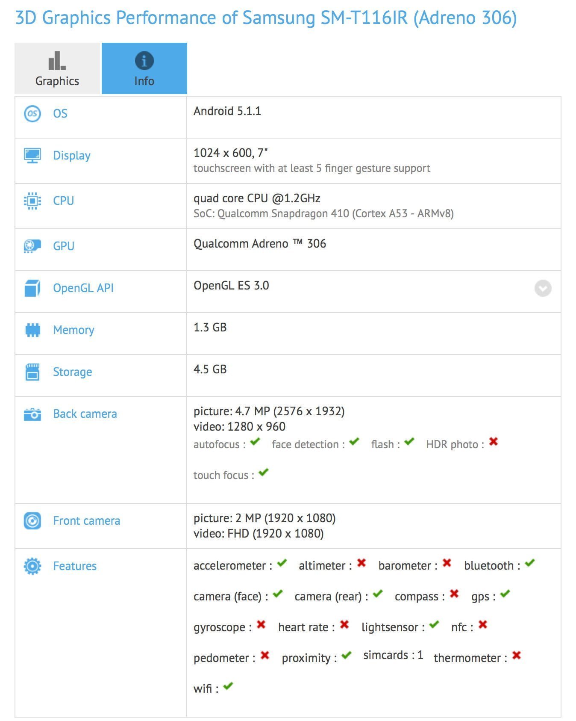
Task: Click the GPU graphics card icon
Action: [32, 246]
